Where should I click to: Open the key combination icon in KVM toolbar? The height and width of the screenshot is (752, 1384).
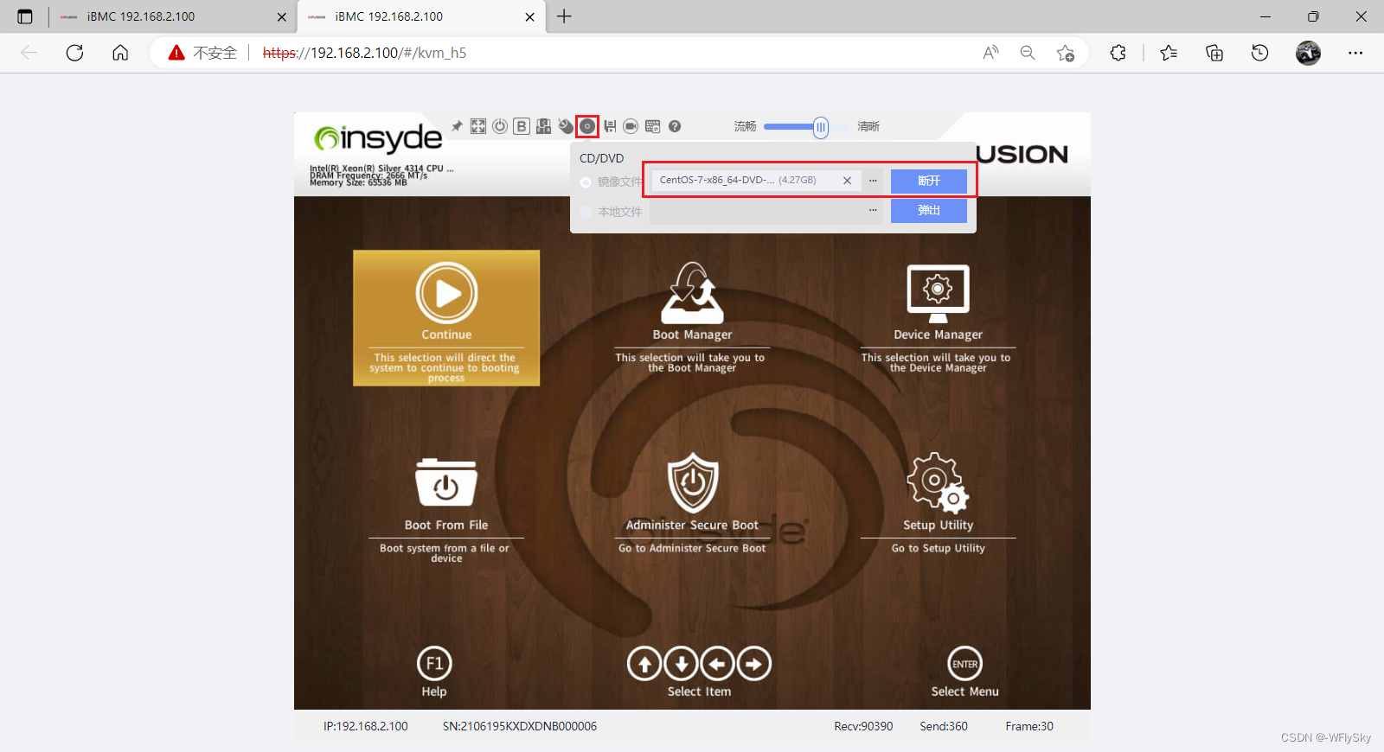coord(543,126)
